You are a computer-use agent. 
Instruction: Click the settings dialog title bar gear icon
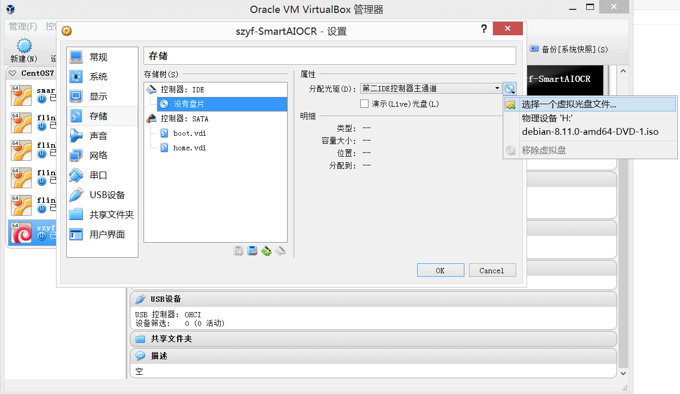pyautogui.click(x=66, y=31)
